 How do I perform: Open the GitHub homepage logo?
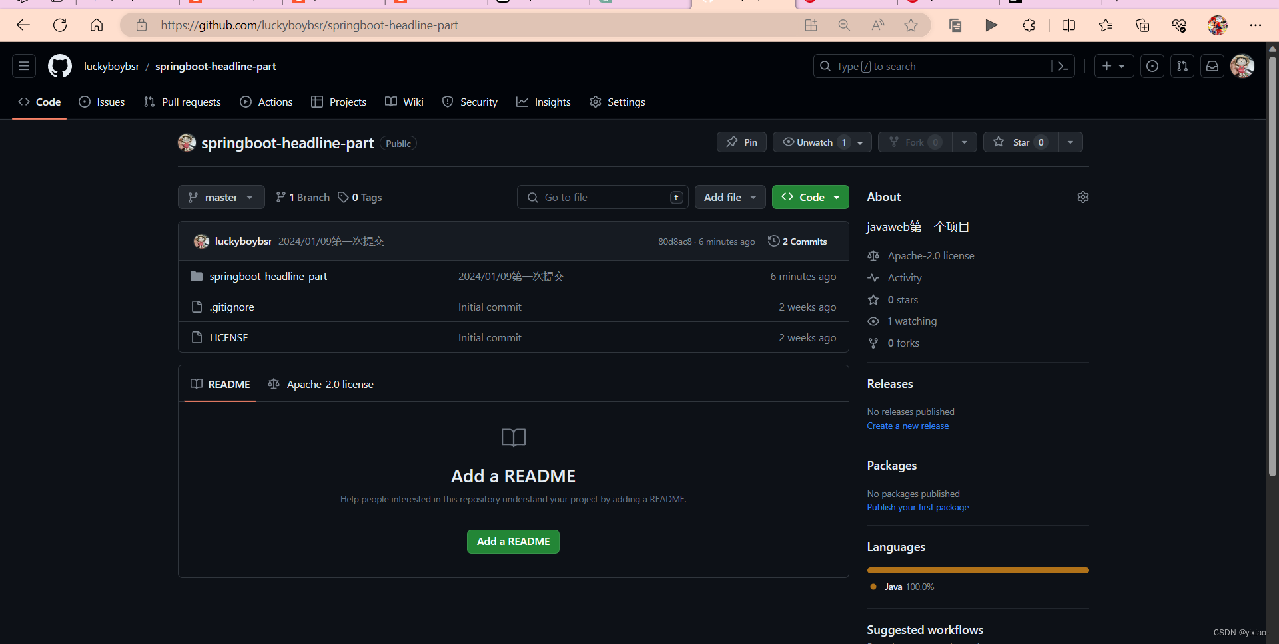pos(60,66)
